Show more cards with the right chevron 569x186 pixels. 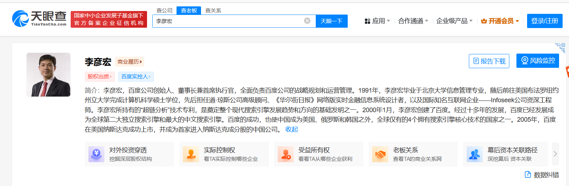[x=555, y=154]
